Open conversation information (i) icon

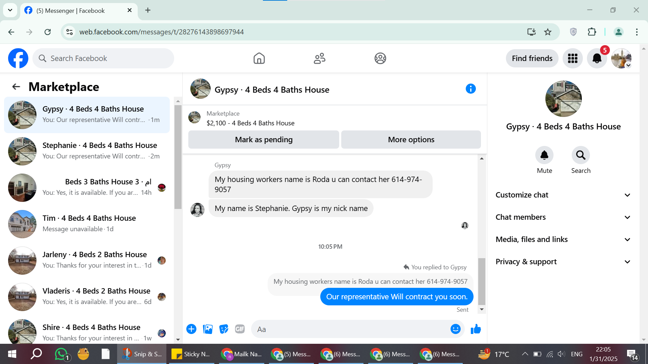(x=471, y=89)
